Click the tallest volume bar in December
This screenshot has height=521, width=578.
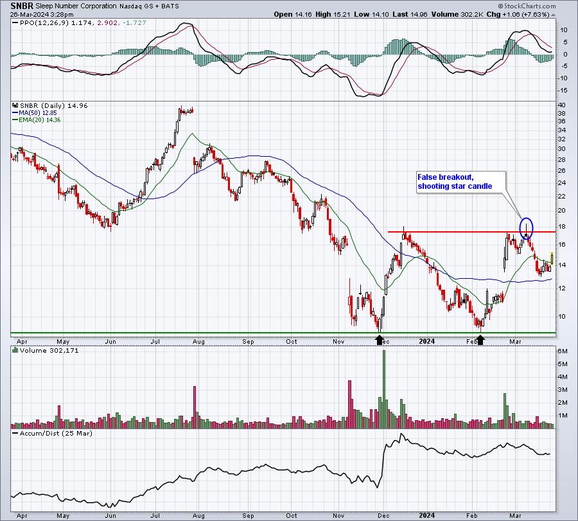pyautogui.click(x=384, y=389)
